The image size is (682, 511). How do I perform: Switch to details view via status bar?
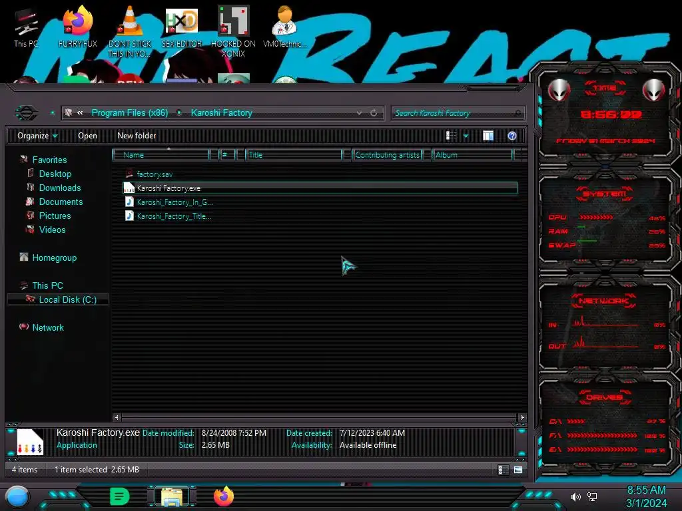click(504, 470)
